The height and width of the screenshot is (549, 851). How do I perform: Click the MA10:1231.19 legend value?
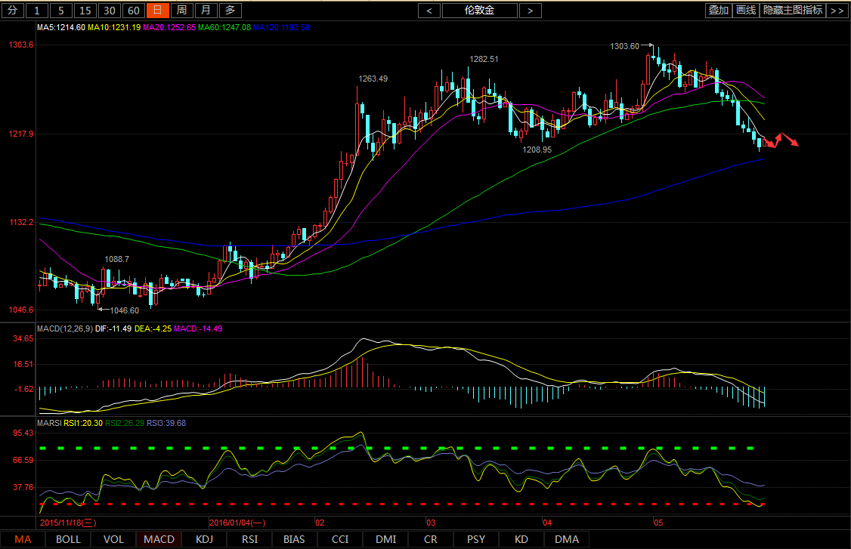coord(114,27)
